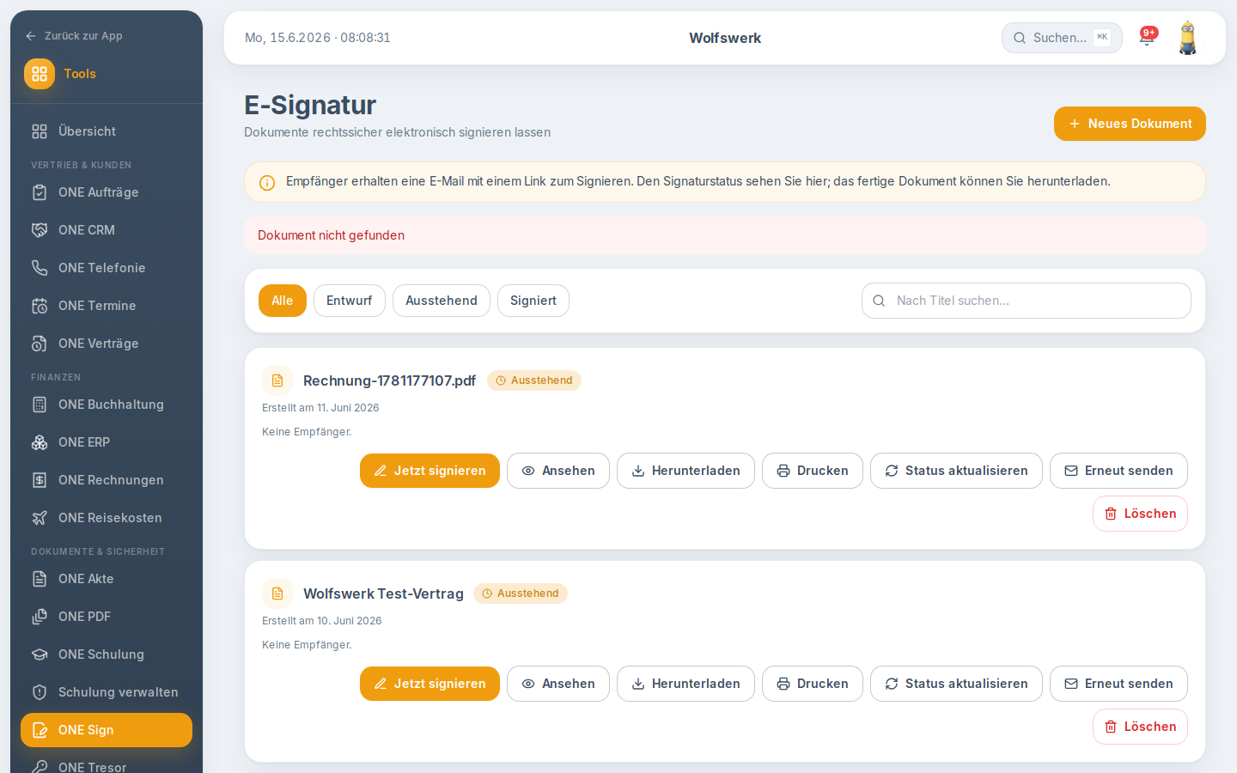Create a Neues Dokument

(x=1130, y=124)
